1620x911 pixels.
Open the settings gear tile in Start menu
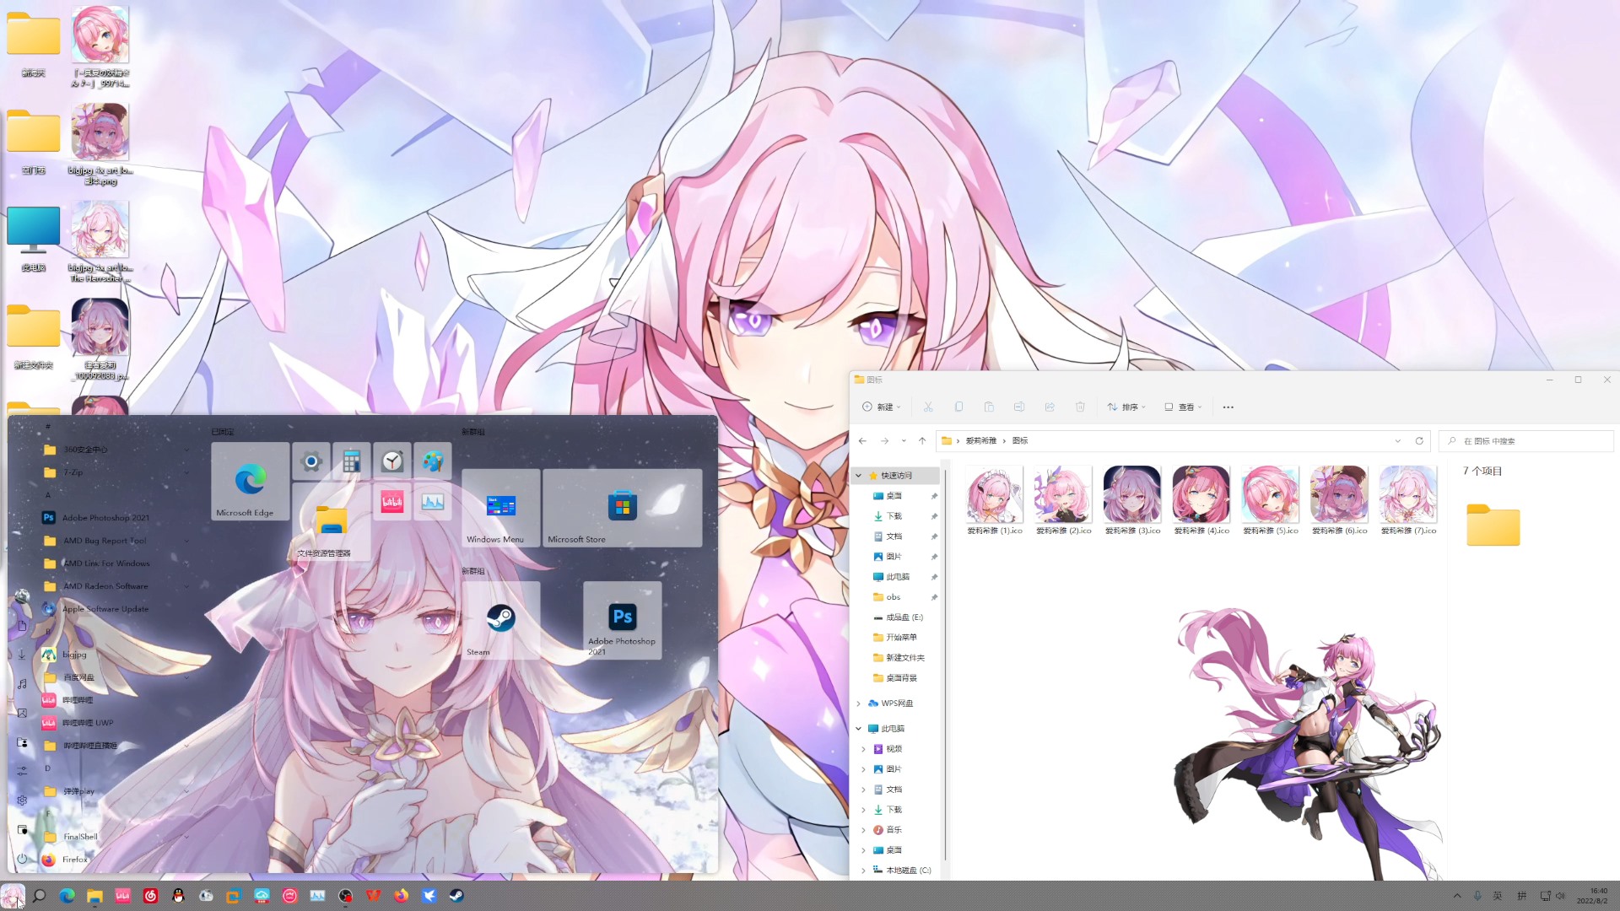[x=311, y=461]
